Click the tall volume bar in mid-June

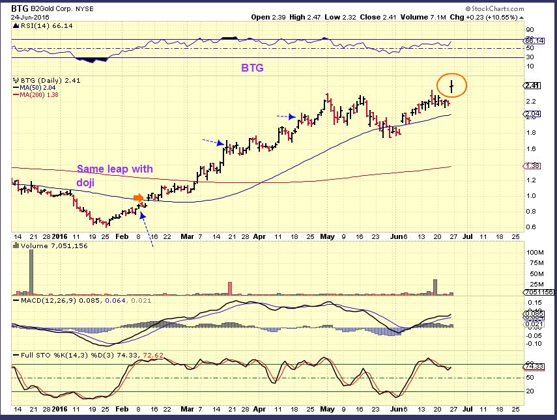435,287
